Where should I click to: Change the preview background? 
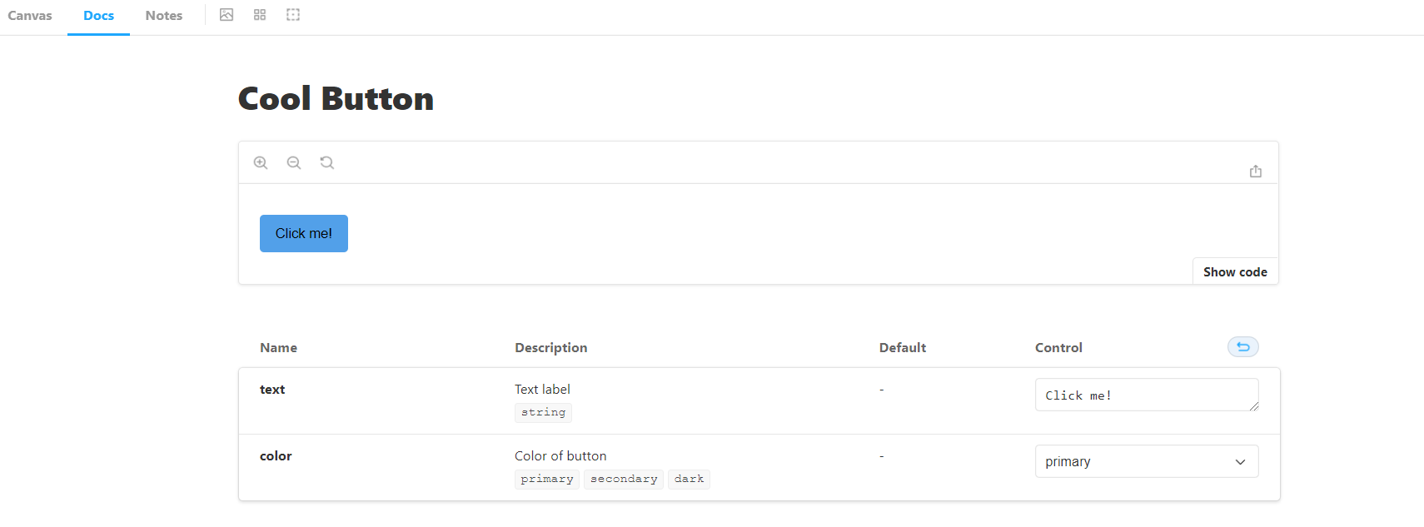227,14
